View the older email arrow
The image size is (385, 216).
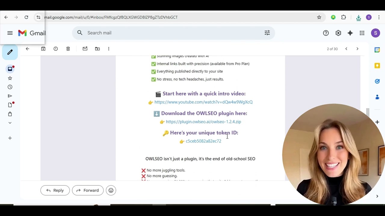click(x=357, y=49)
